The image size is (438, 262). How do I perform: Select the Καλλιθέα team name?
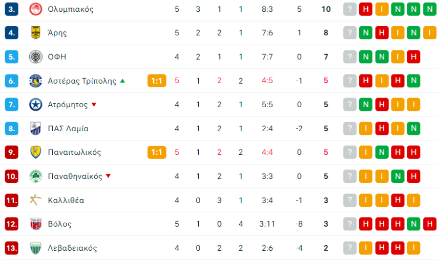(x=66, y=200)
